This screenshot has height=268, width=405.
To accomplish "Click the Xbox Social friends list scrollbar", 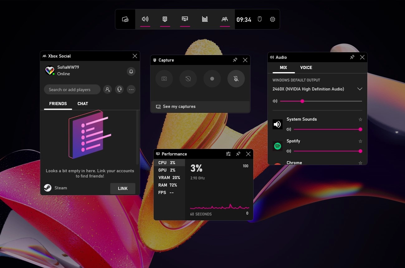I will 137,137.
